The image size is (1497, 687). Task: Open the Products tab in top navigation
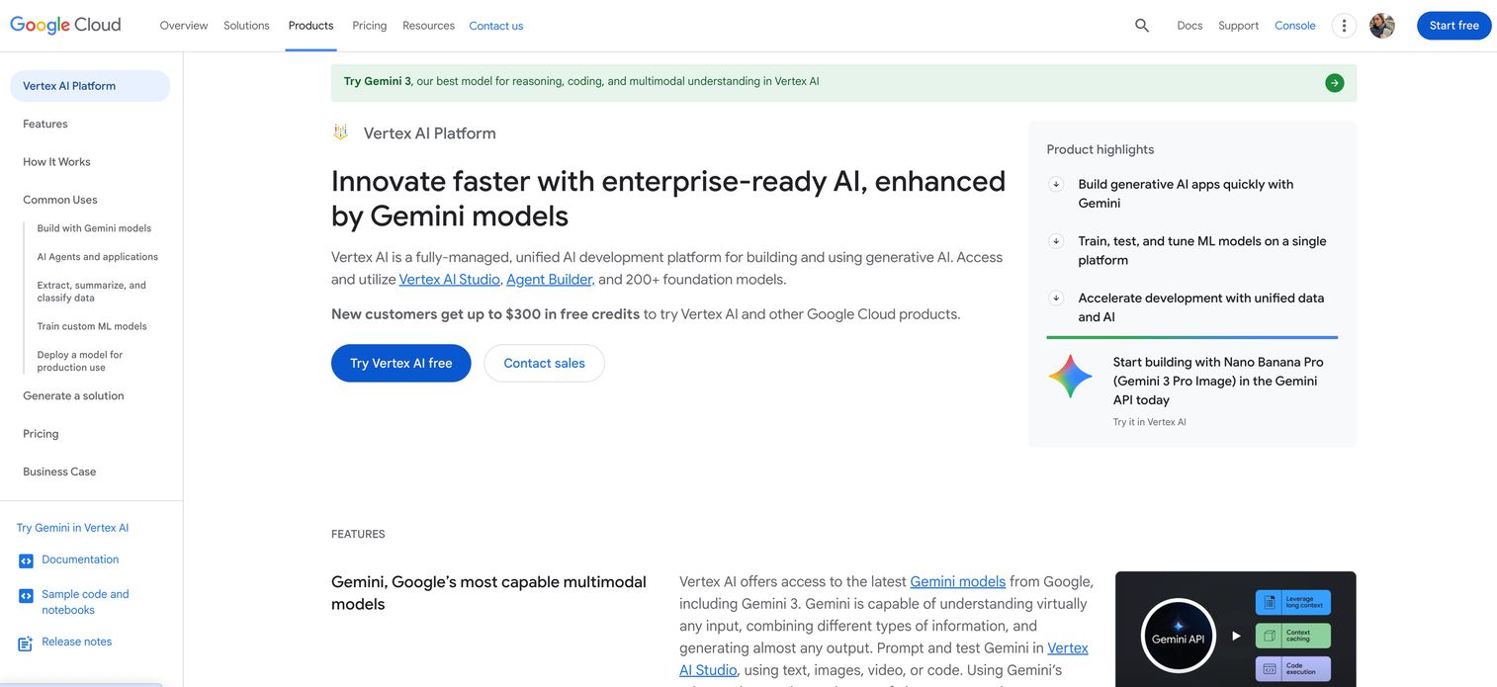coord(310,26)
